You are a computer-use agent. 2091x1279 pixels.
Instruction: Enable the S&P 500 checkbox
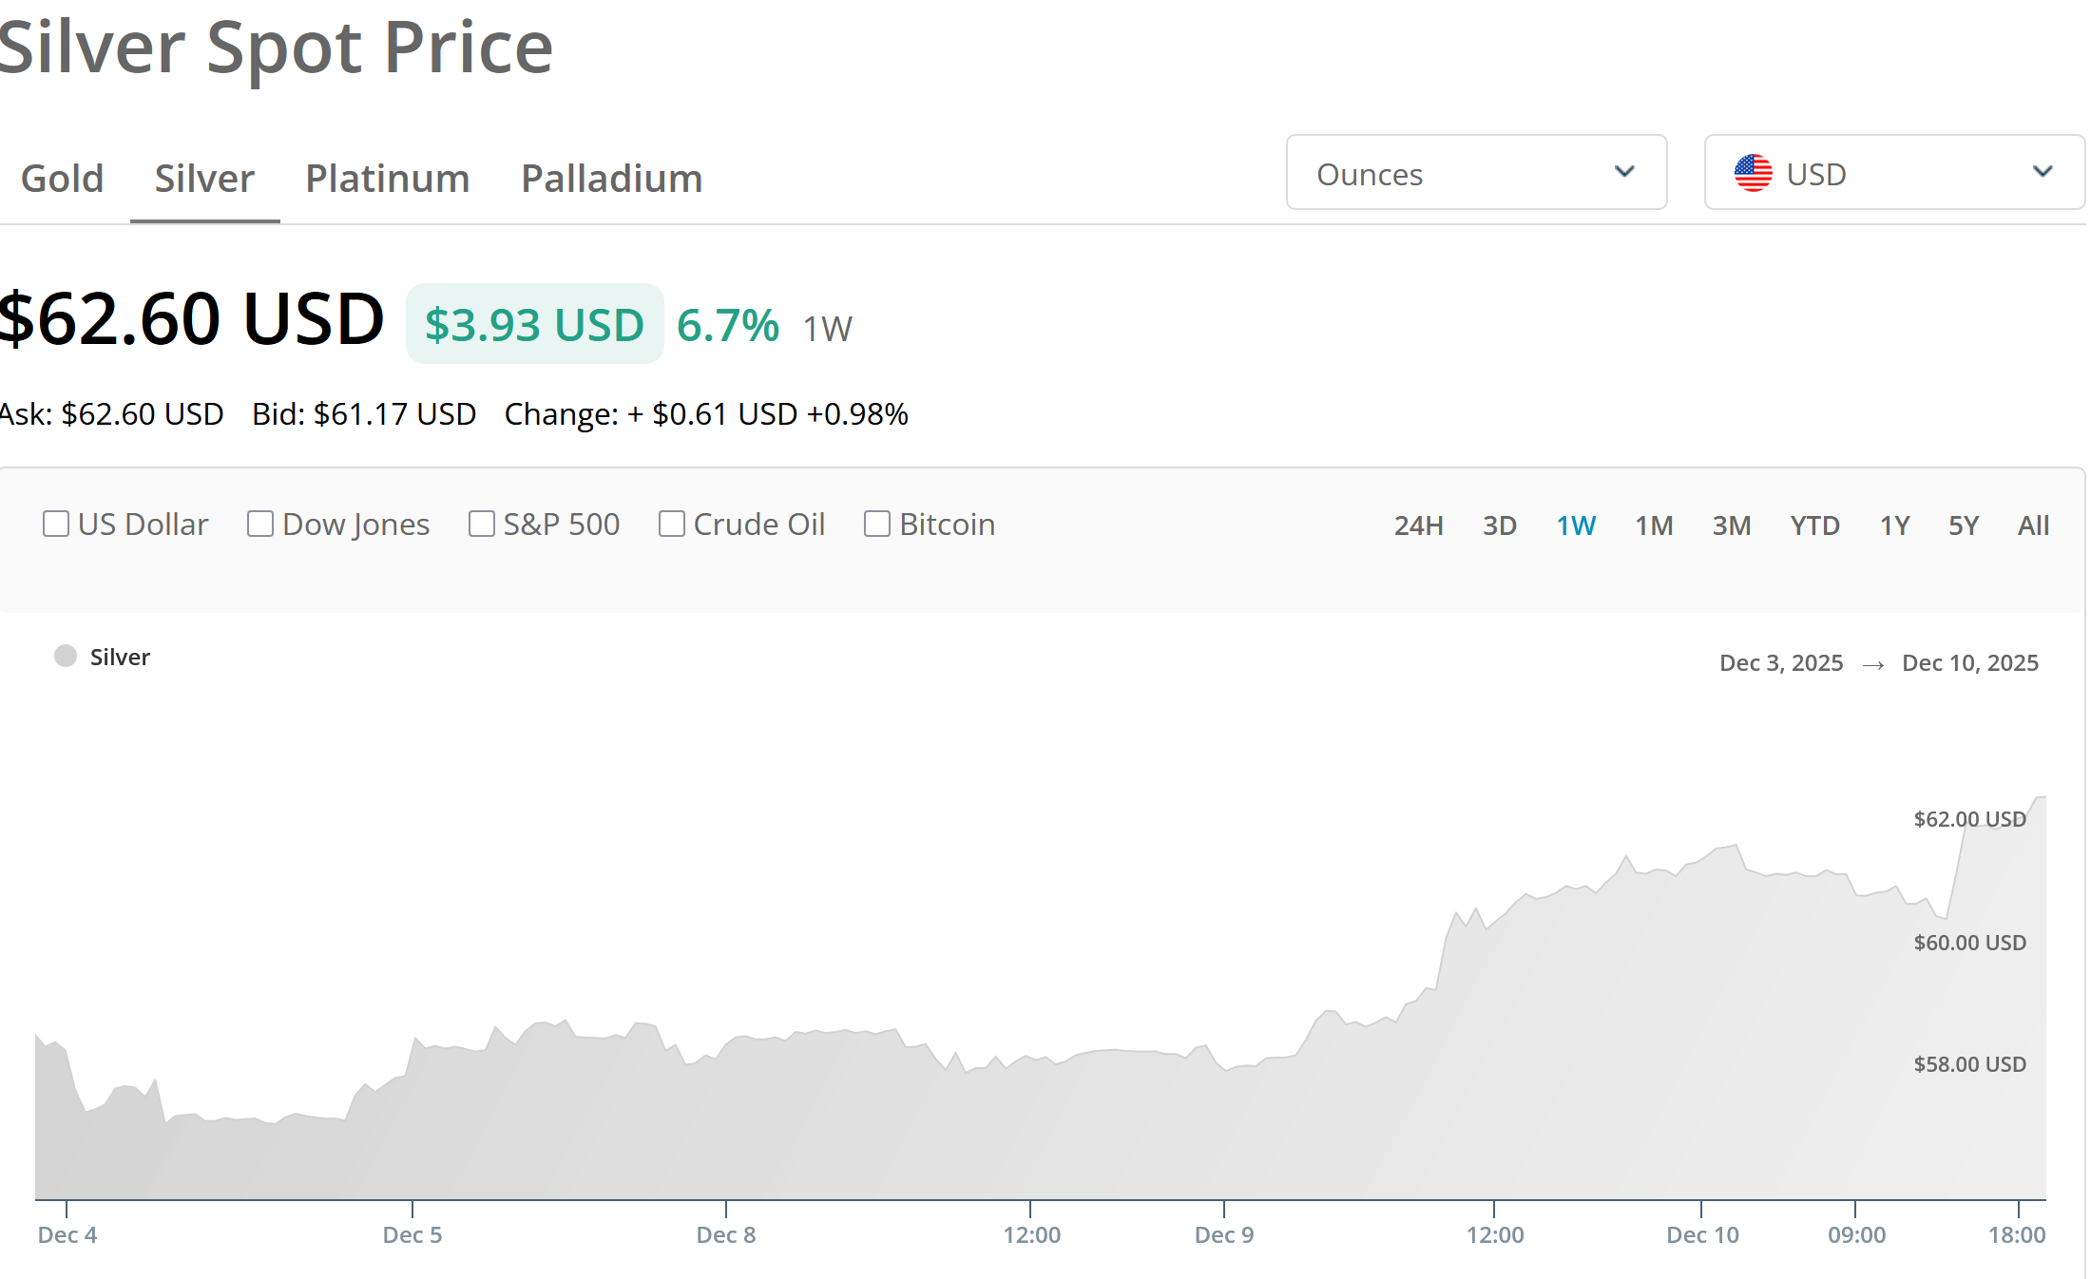[482, 524]
